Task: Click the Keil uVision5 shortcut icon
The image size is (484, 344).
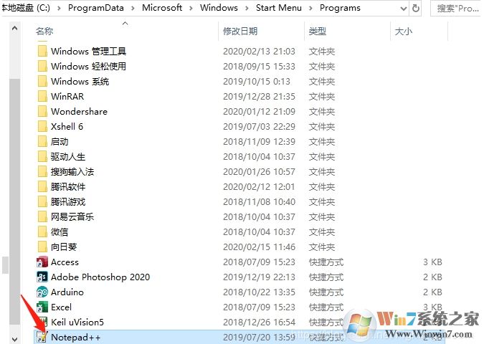Action: coord(42,322)
